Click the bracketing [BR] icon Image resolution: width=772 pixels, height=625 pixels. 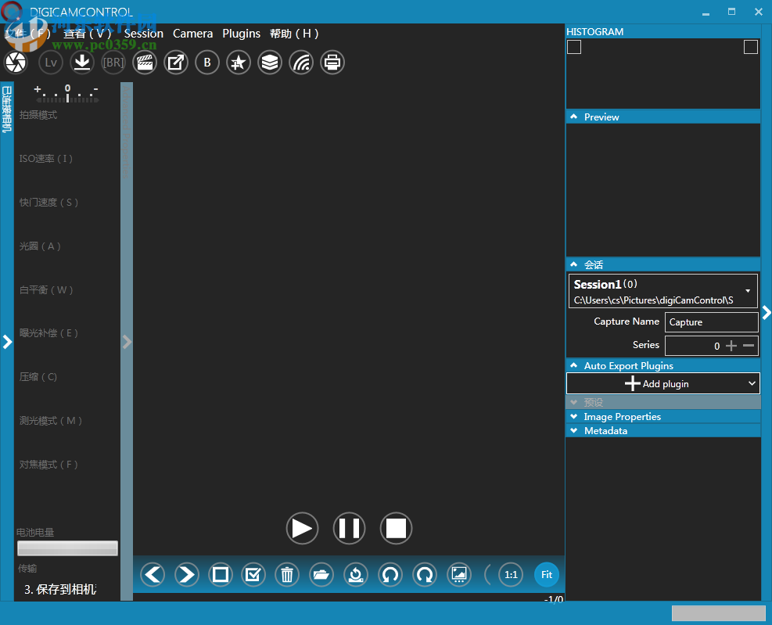[x=113, y=63]
